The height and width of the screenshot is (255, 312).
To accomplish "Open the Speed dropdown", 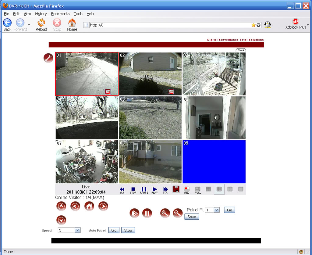I will 77,230.
